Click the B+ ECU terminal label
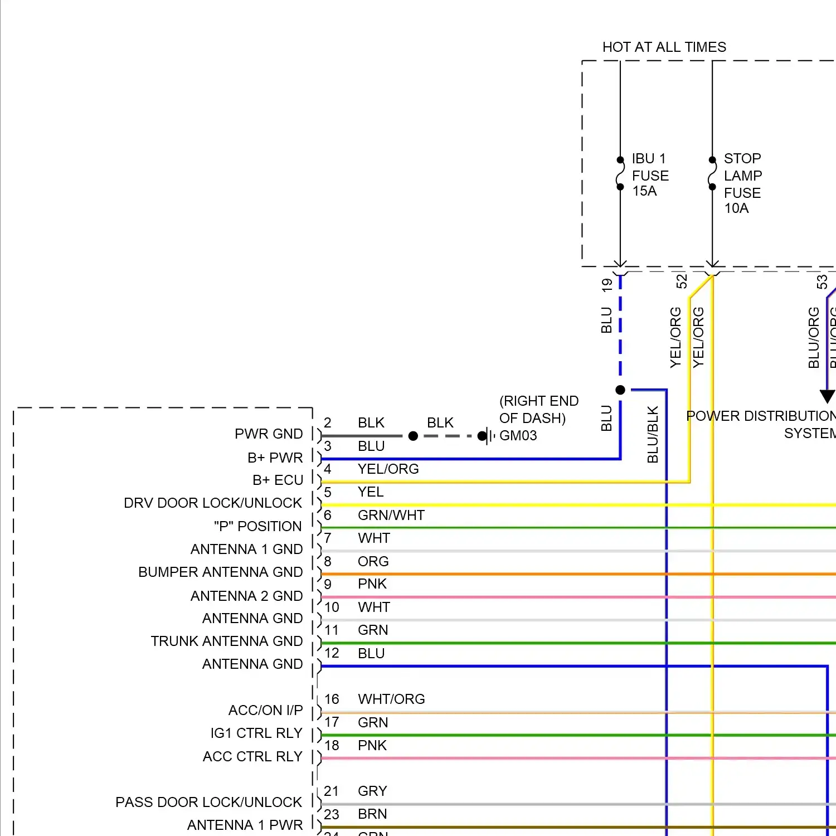The width and height of the screenshot is (836, 836). [x=278, y=480]
